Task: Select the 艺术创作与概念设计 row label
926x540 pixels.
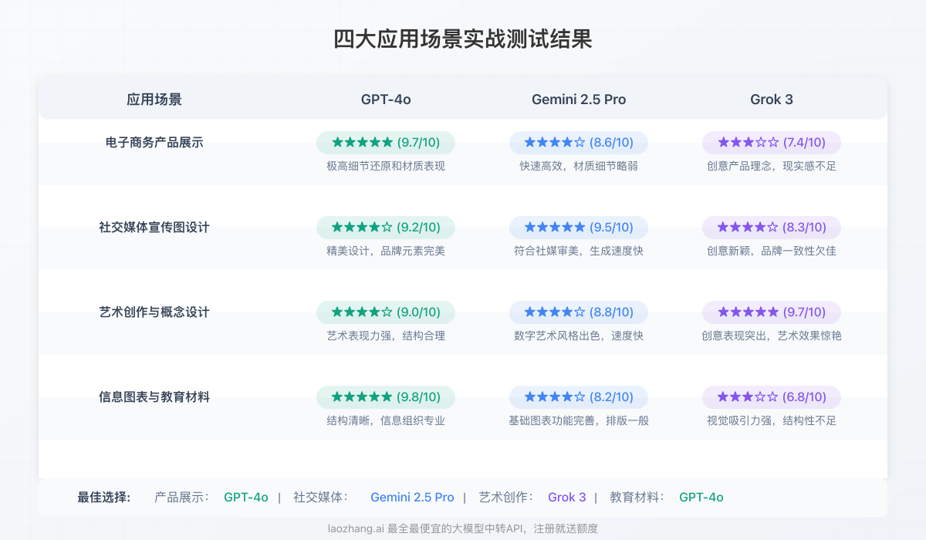Action: pyautogui.click(x=154, y=312)
